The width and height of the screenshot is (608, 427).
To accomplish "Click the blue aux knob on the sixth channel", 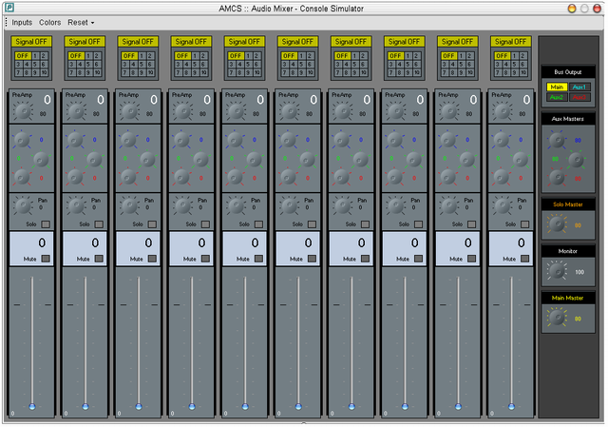I will [x=288, y=140].
